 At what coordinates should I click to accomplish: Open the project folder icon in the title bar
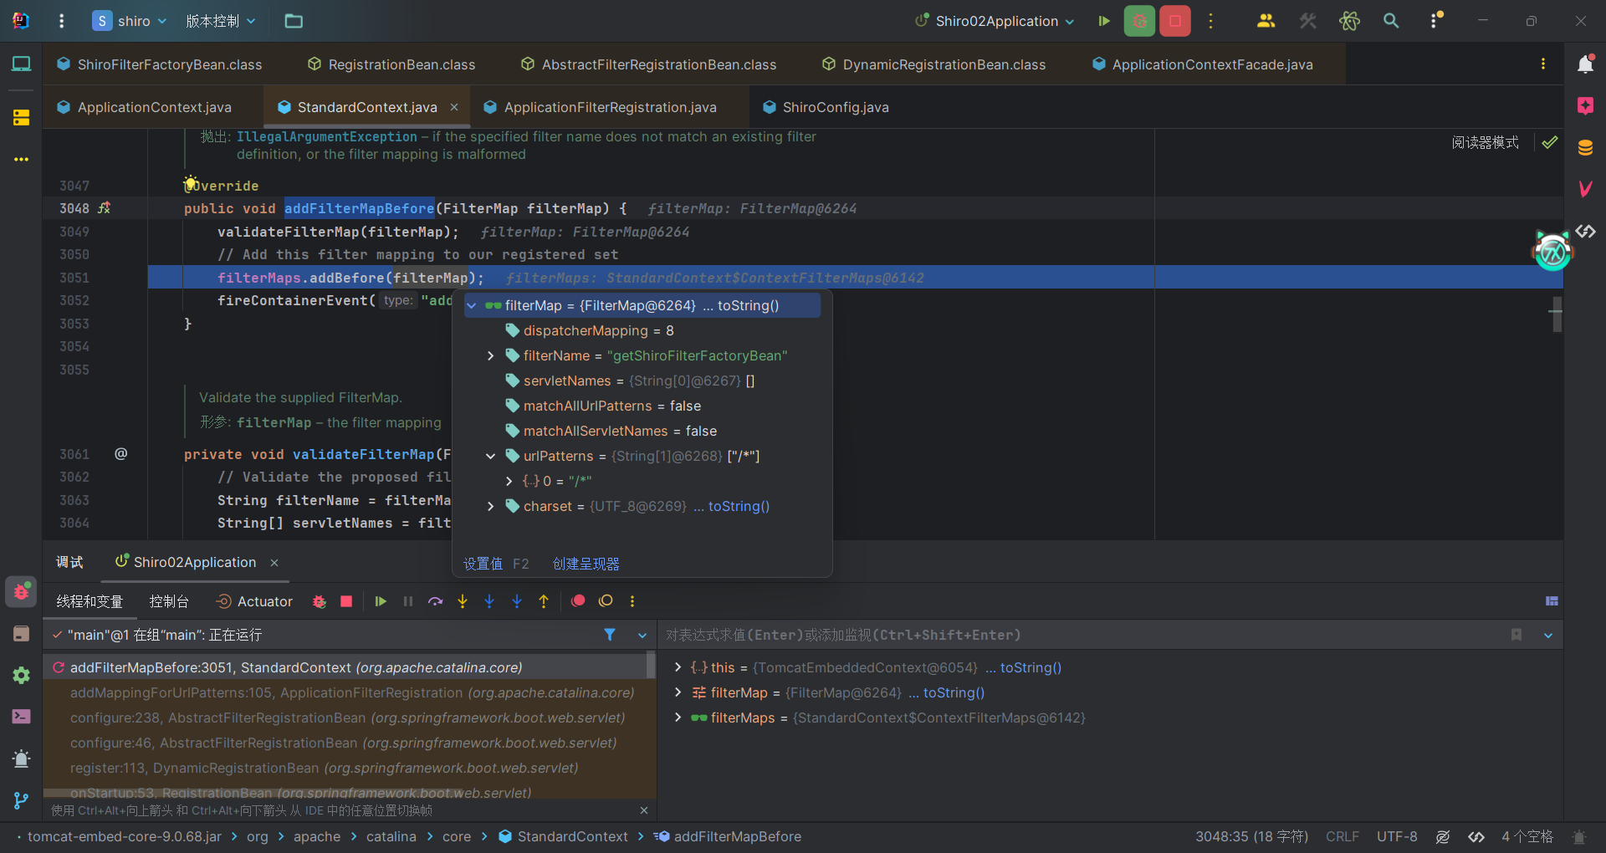pyautogui.click(x=294, y=21)
